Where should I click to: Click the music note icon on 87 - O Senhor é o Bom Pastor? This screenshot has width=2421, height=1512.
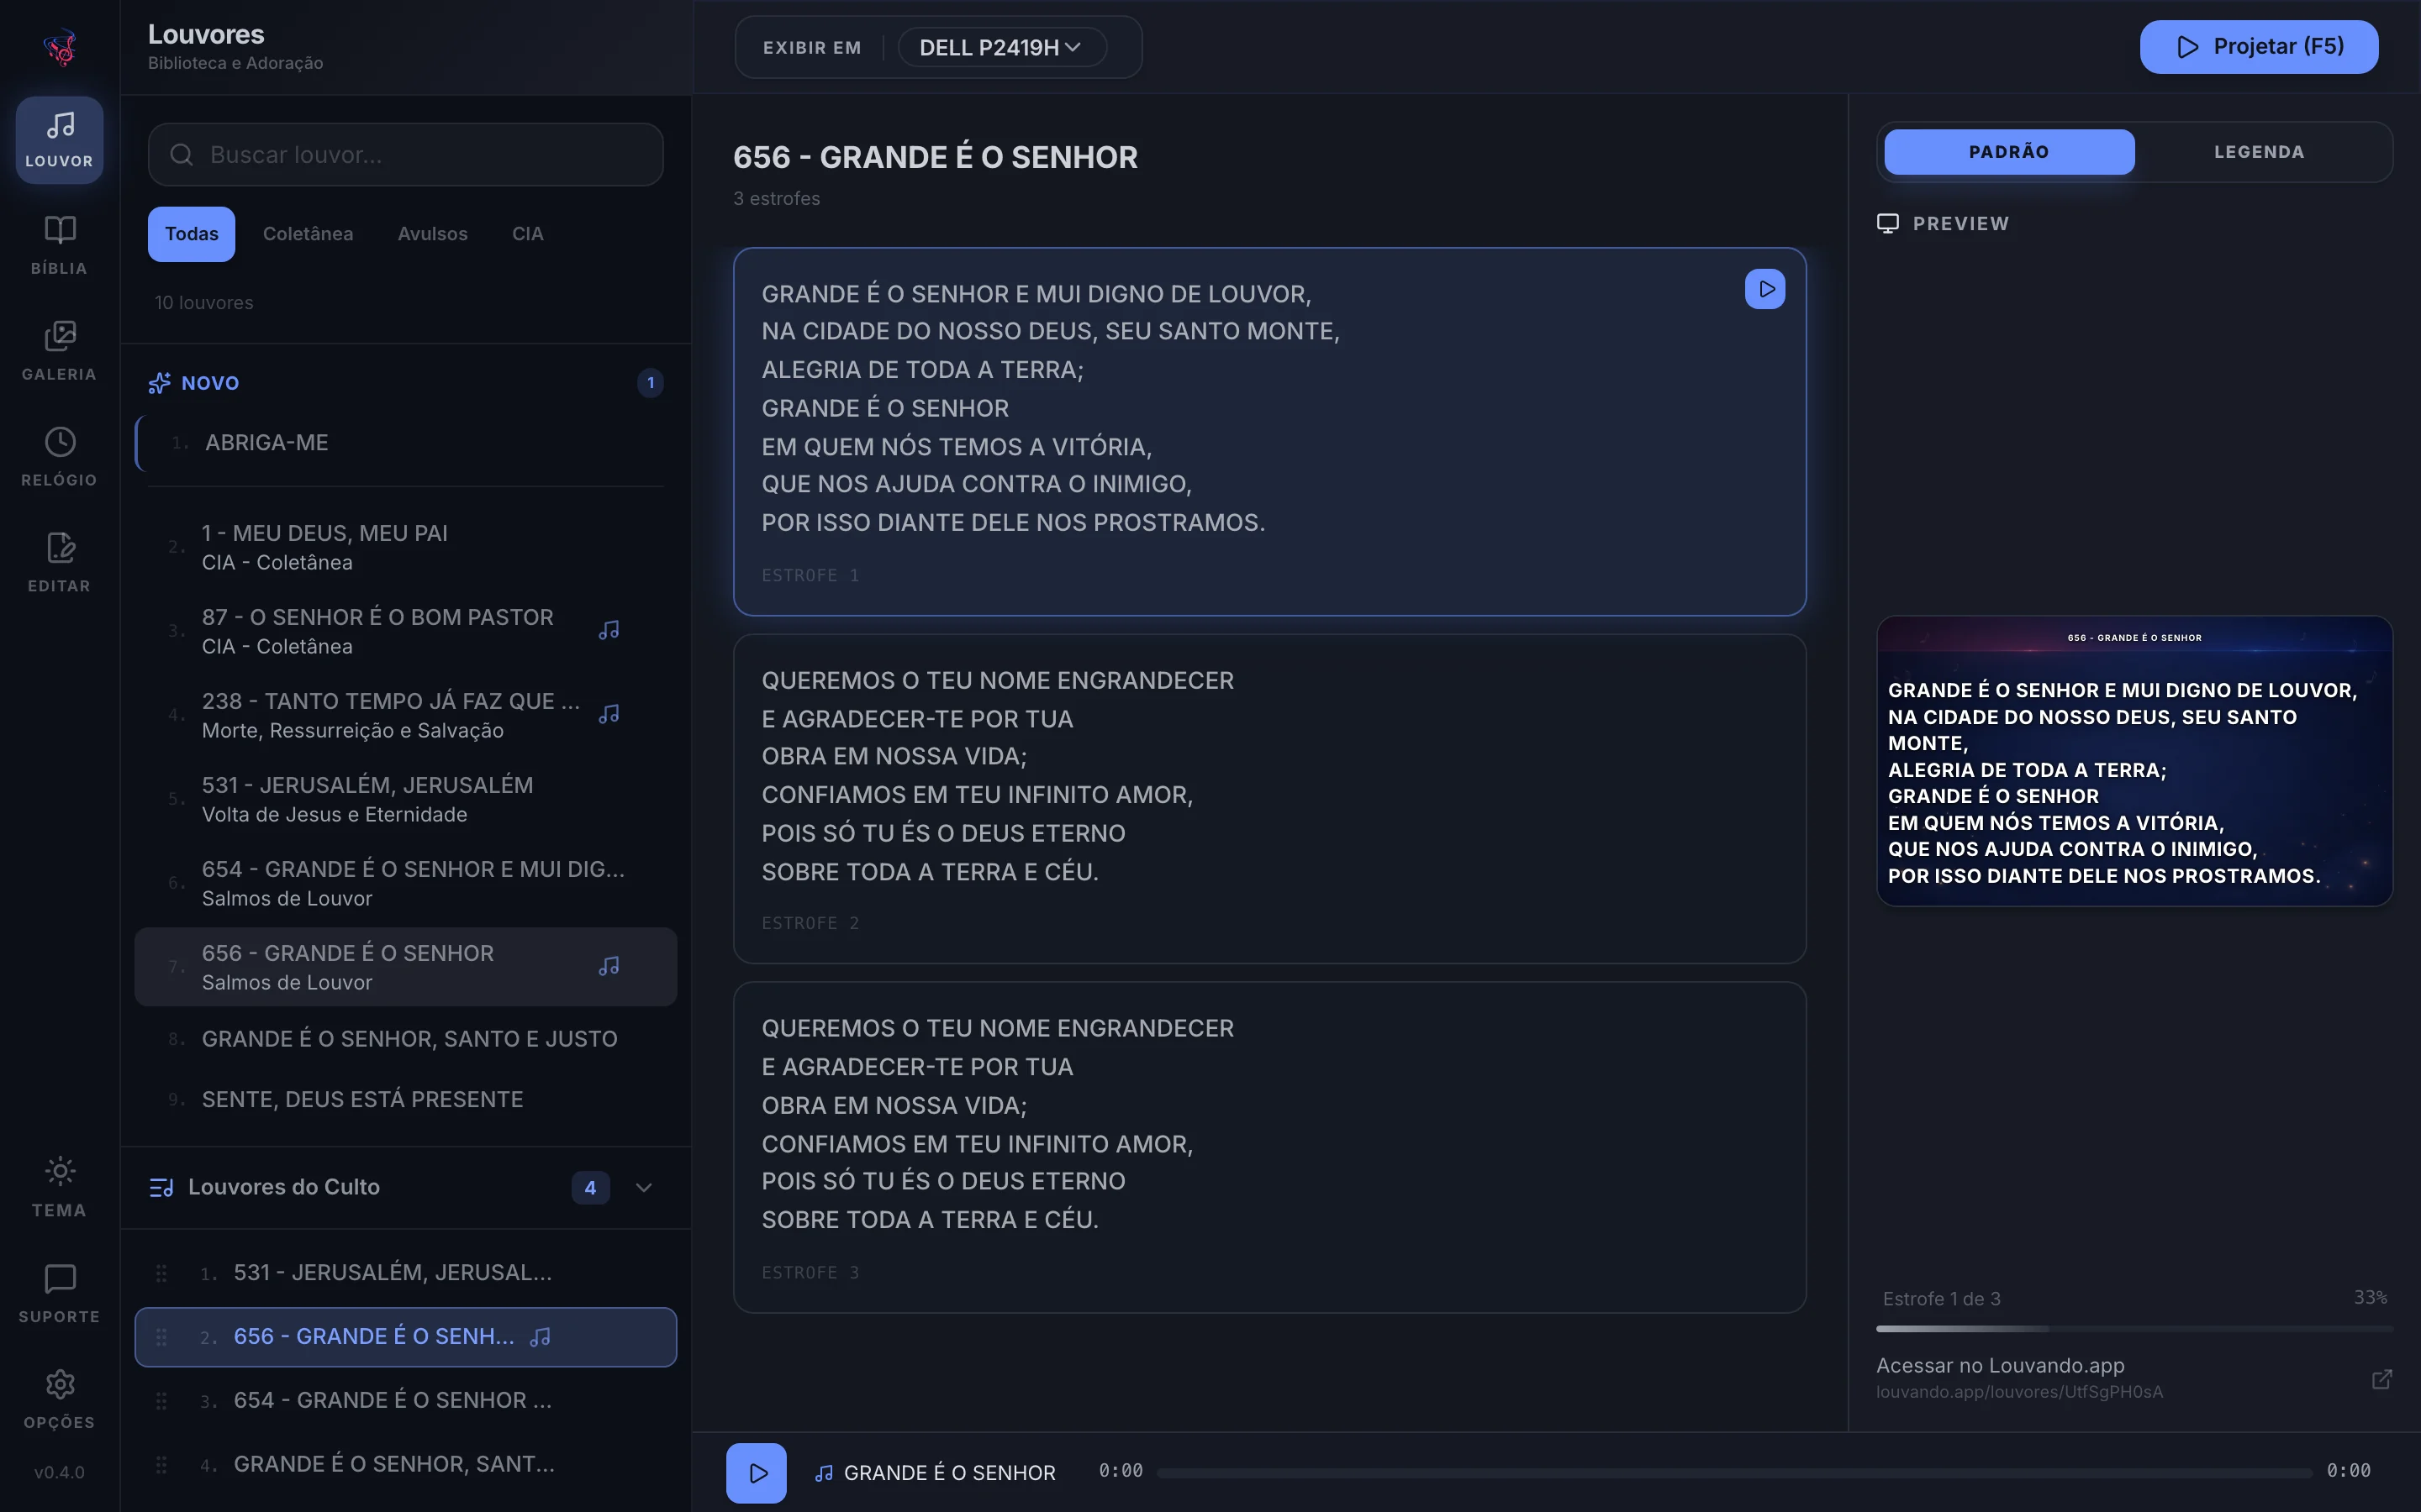(x=609, y=630)
